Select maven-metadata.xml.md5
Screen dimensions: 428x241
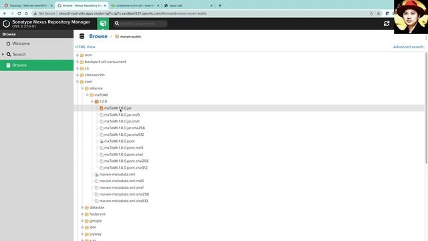(x=122, y=181)
